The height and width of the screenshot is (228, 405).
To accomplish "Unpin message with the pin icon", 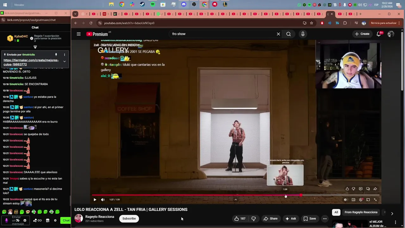I will tap(56, 55).
